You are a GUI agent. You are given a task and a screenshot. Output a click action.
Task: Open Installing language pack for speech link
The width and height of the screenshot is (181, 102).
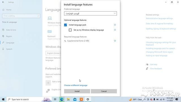coord(160,48)
